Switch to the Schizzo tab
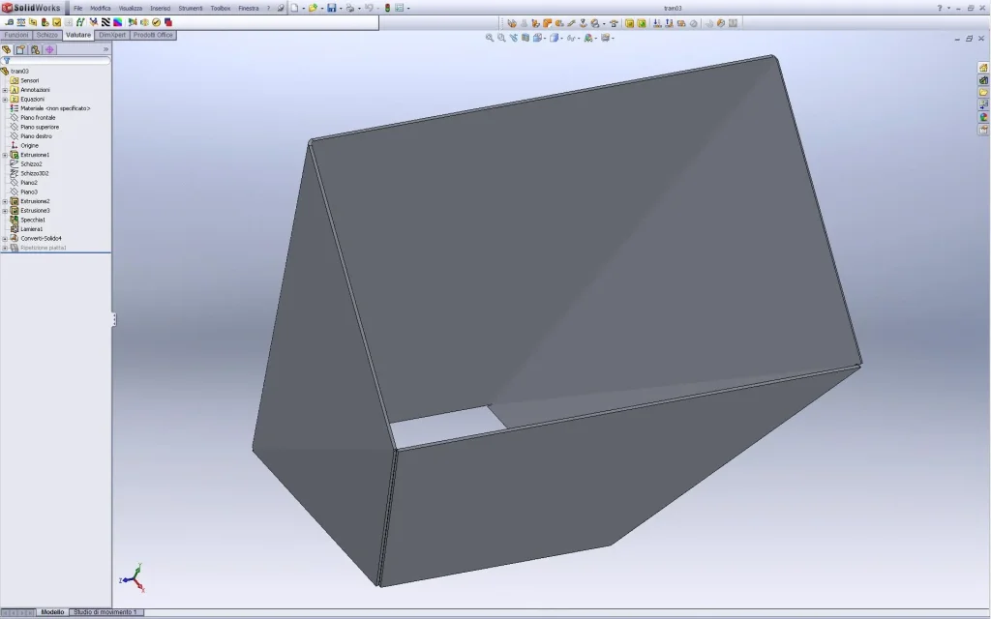991x619 pixels. click(46, 35)
